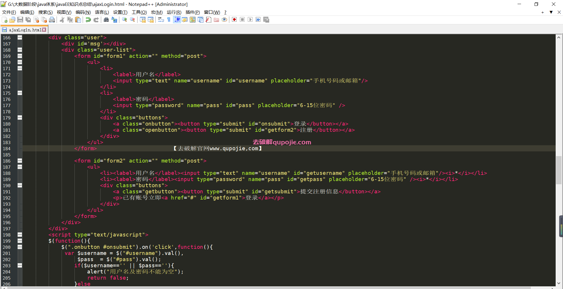563x289 pixels.
Task: Click the New file toolbar icon
Action: [x=5, y=20]
